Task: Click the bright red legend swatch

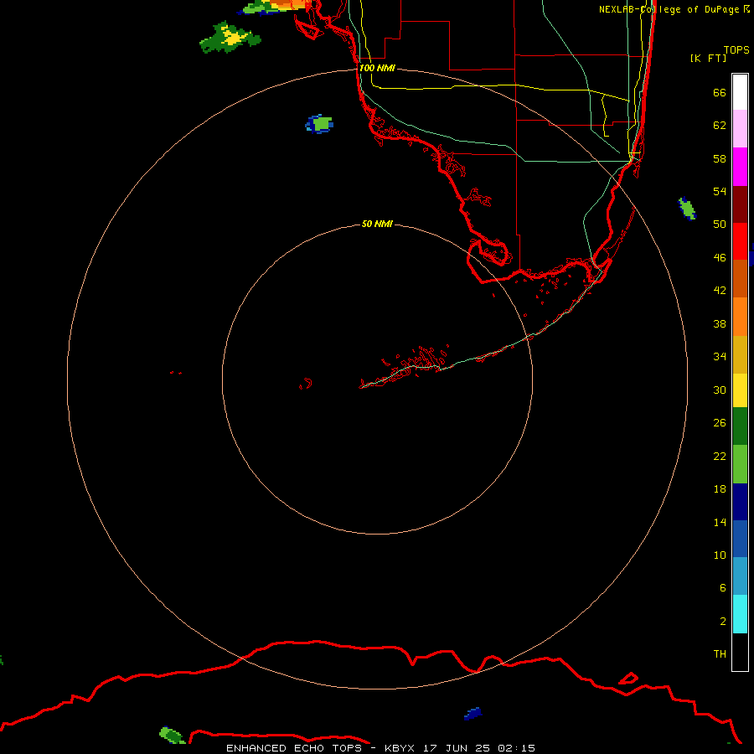Action: (x=740, y=241)
